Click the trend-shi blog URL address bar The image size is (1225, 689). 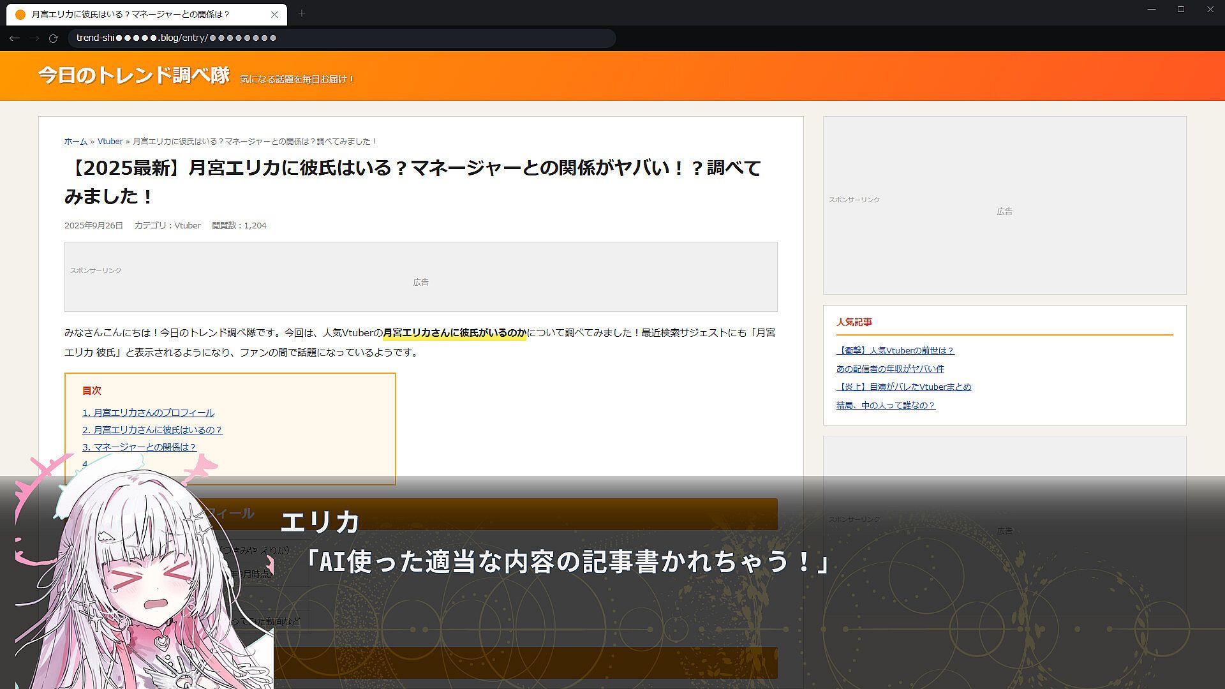(342, 38)
